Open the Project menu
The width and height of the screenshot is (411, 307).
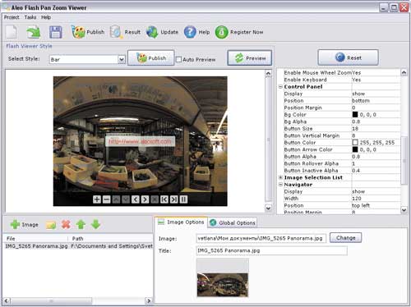(12, 17)
